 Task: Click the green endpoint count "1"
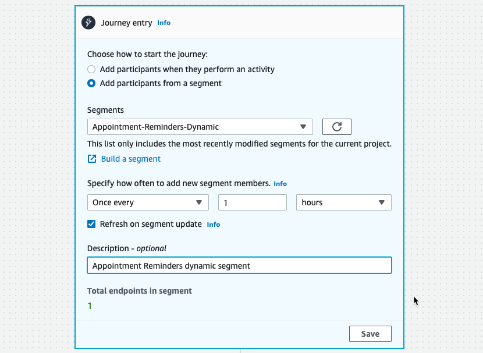(x=90, y=305)
